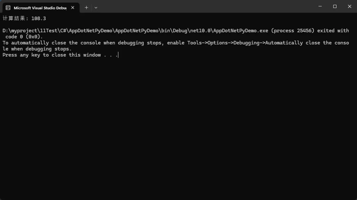Click the AppDotNetPyDemo.exe file name text
The width and height of the screenshot is (357, 200).
click(241, 31)
